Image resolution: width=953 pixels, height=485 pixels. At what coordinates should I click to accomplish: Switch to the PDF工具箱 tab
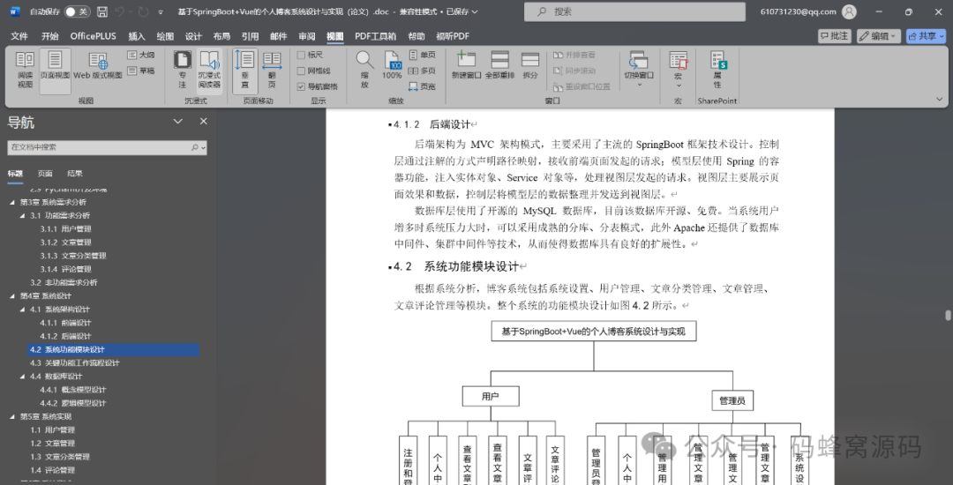click(x=376, y=36)
